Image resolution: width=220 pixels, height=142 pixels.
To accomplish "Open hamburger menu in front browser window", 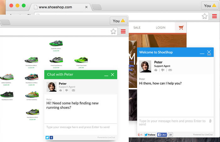I will point(123,31).
